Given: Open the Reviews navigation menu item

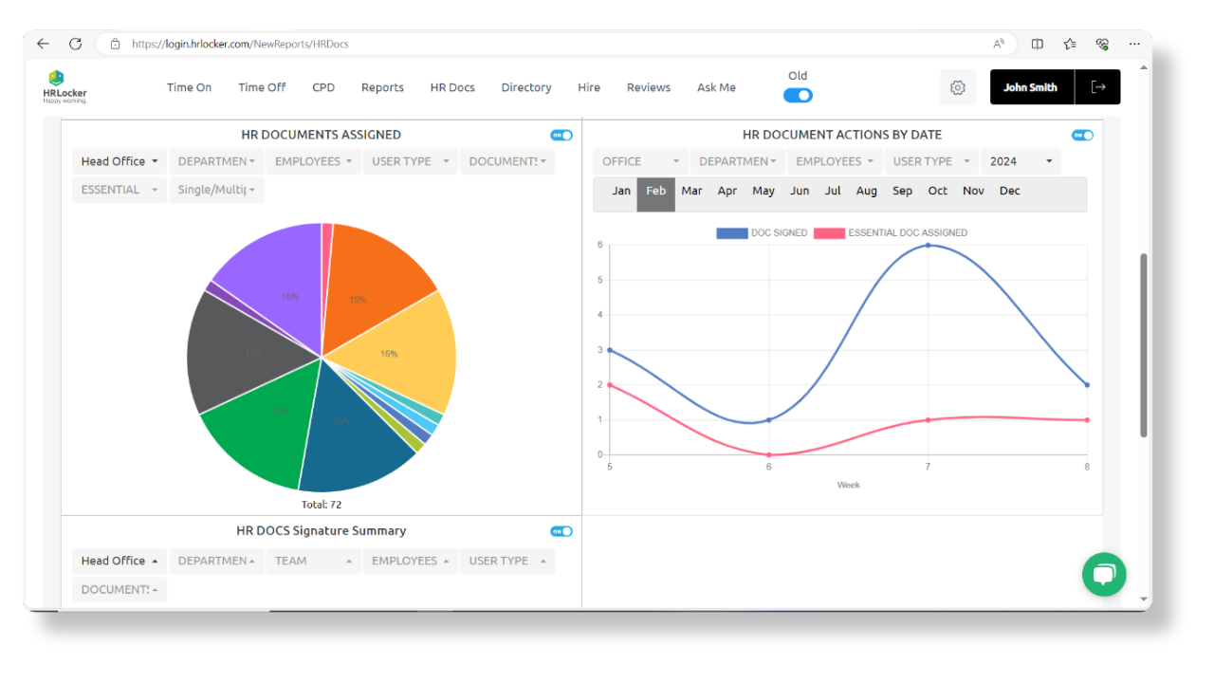Looking at the screenshot, I should [x=648, y=86].
